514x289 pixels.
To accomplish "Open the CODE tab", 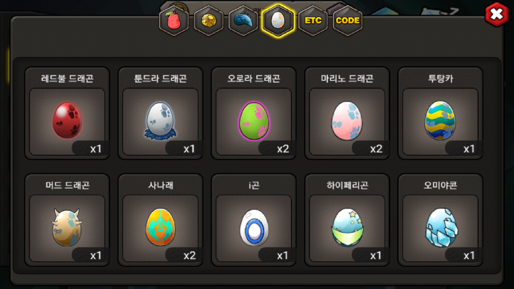I will tap(347, 21).
